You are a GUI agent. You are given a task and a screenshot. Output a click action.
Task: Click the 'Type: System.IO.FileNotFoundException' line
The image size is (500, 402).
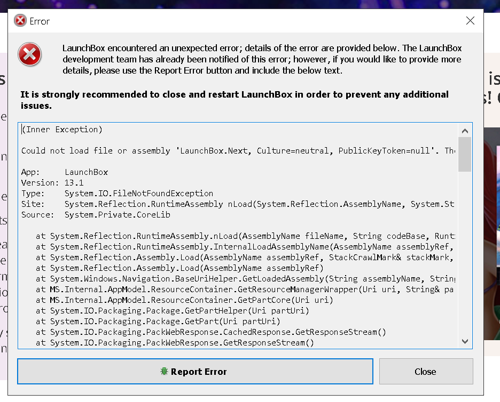[118, 194]
